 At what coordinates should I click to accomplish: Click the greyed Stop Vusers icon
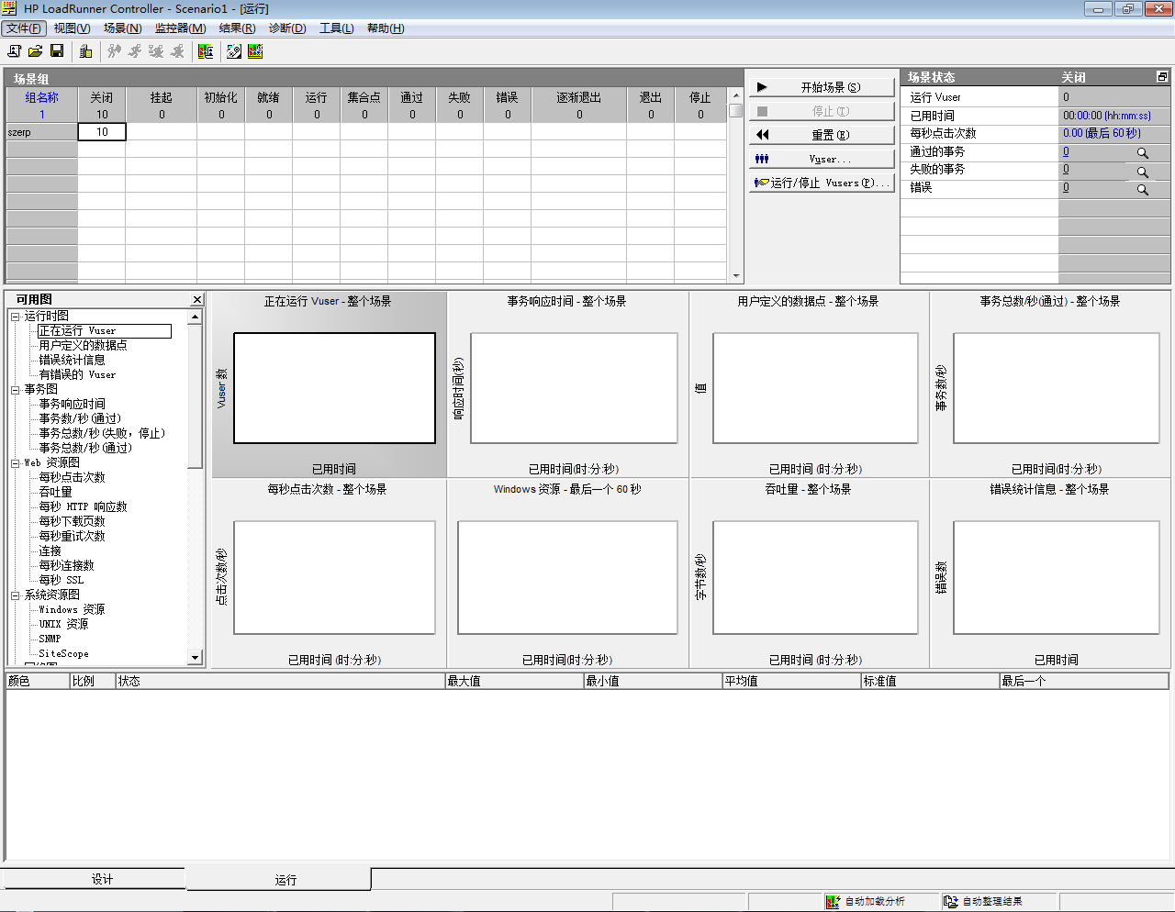[x=177, y=51]
